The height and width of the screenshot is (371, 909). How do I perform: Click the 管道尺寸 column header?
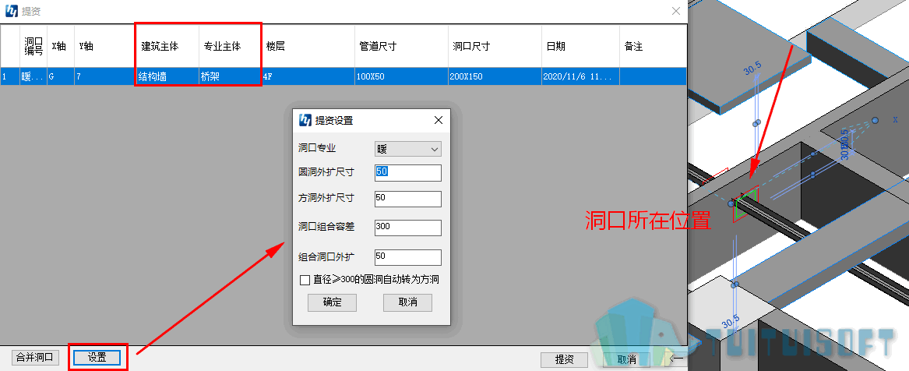point(401,46)
